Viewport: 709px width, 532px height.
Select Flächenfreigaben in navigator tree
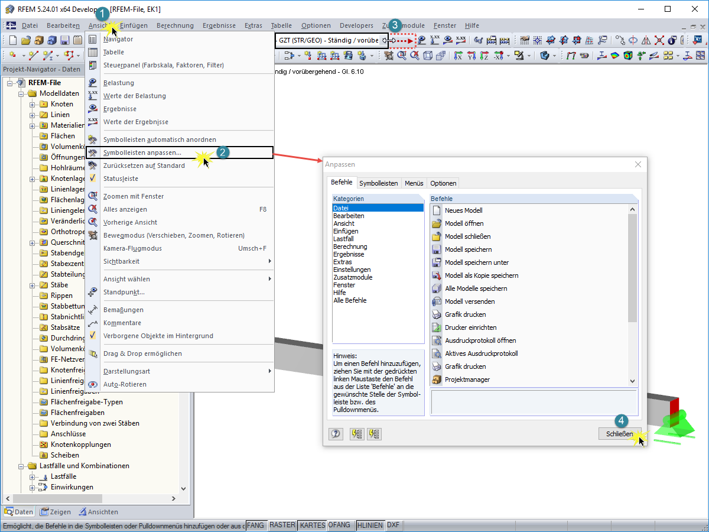(77, 413)
